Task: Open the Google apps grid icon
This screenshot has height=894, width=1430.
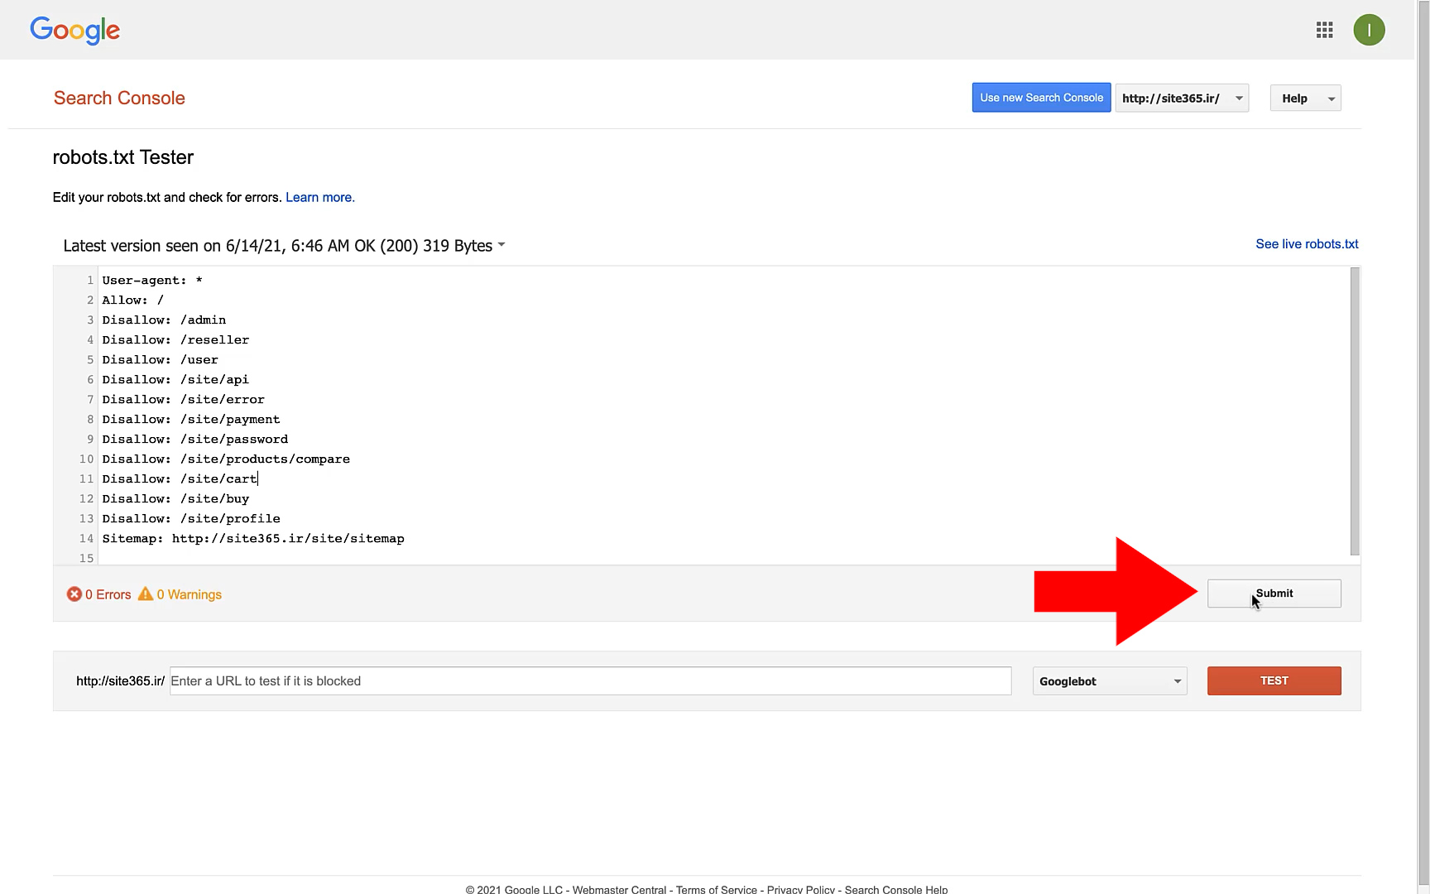Action: point(1324,30)
